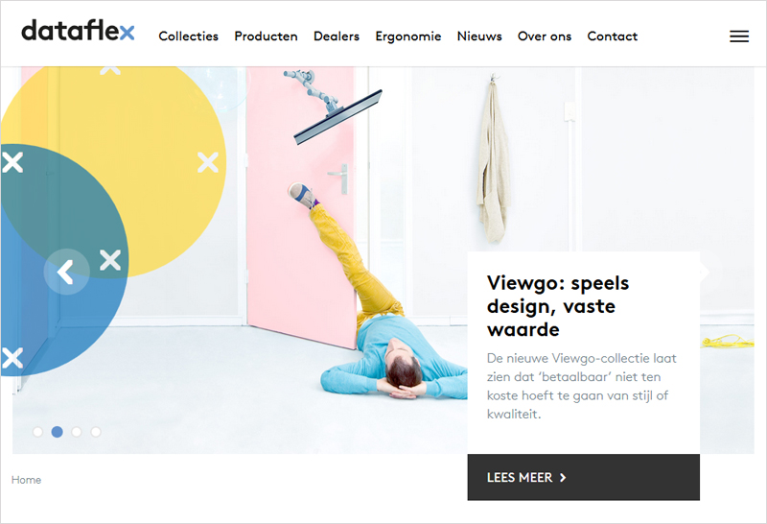Open the Ergonomie section
Screen dimensions: 767x524
coord(408,36)
